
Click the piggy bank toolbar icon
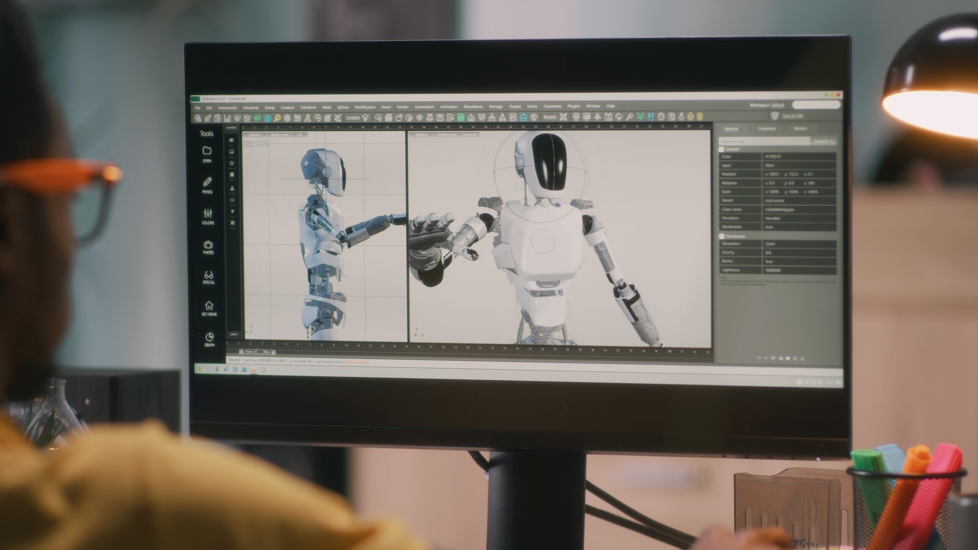(399, 117)
